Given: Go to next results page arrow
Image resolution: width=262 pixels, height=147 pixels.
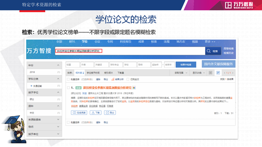Looking at the screenshot, I should pyautogui.click(x=232, y=73).
